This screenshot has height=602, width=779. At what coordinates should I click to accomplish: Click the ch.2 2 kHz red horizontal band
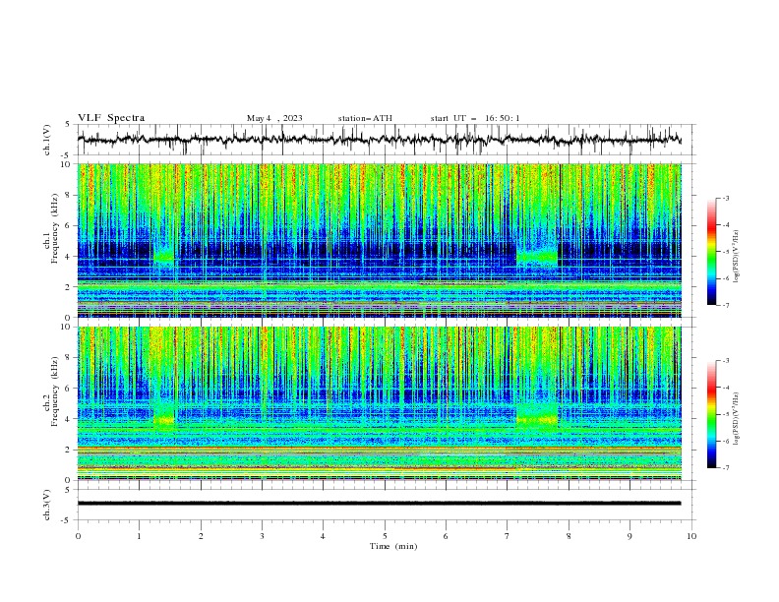tap(380, 449)
